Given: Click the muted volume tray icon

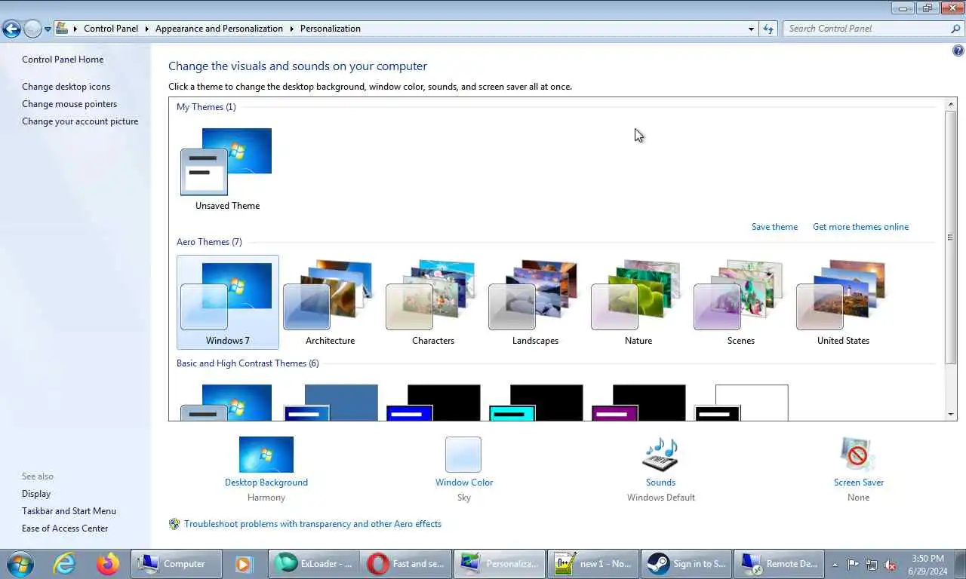Looking at the screenshot, I should point(891,564).
